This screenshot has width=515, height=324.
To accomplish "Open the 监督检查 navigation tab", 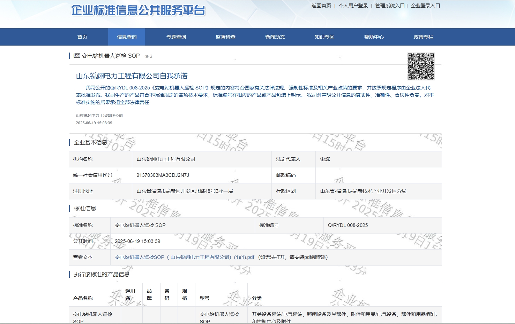I will click(225, 37).
